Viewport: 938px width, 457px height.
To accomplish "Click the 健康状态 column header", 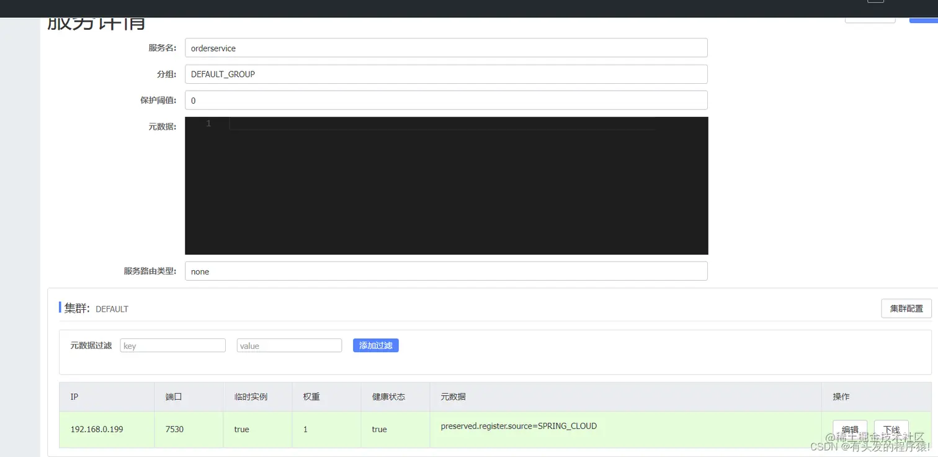I will point(395,397).
